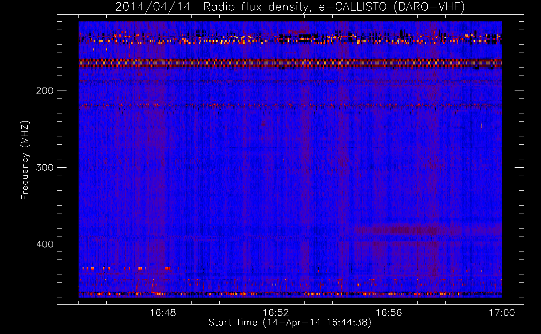The height and width of the screenshot is (334, 541).
Task: Click the 16:52 time tick label
Action: (x=276, y=313)
